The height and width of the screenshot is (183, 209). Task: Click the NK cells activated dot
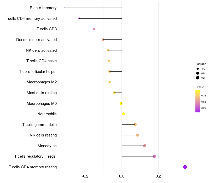point(108,50)
